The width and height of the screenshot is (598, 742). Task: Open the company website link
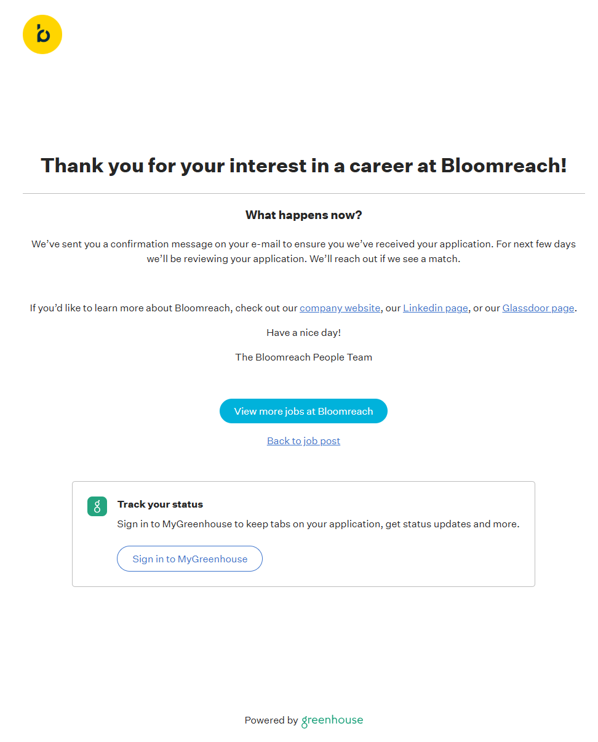click(x=340, y=308)
